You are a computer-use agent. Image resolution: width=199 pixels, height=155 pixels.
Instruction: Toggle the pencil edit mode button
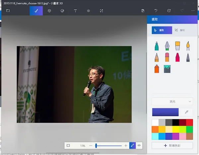coord(132,145)
